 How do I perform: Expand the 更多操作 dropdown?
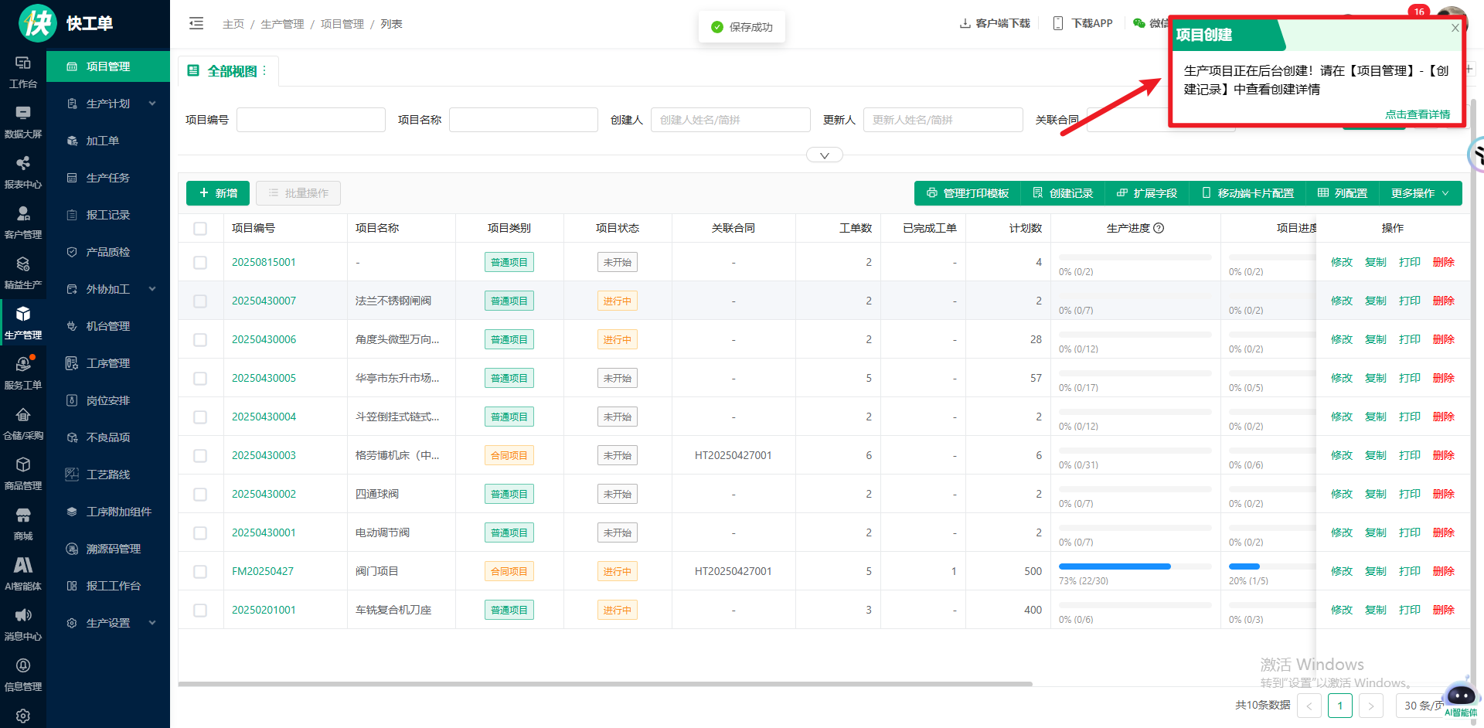tap(1420, 193)
